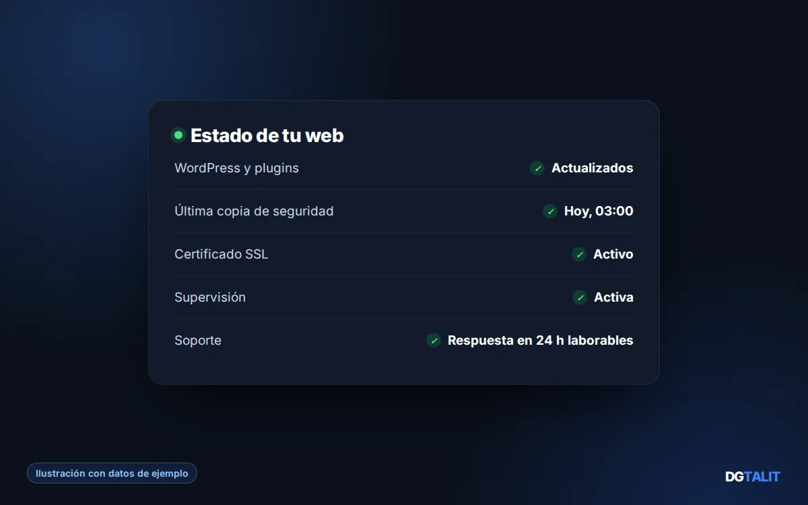Click the Estado de tu web heading

click(x=267, y=135)
